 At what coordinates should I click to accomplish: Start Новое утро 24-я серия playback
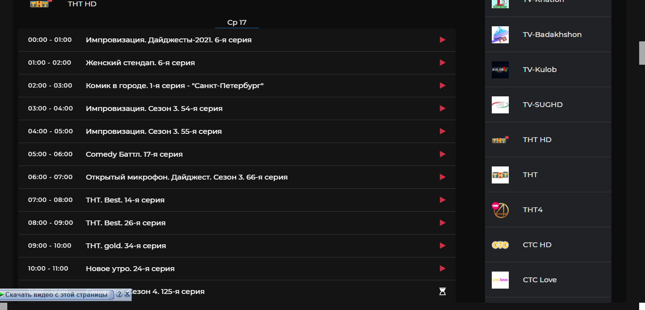(442, 269)
